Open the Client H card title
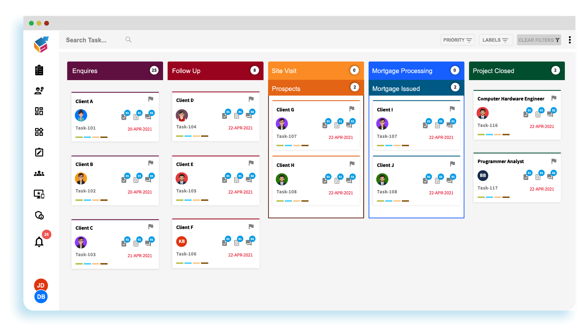 coord(285,165)
